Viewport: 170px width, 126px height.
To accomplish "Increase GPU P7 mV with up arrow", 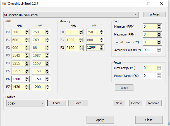I will (x=47, y=85).
